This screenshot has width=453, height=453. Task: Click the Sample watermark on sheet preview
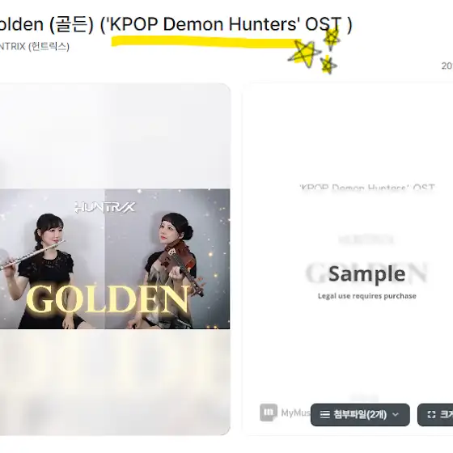click(367, 273)
